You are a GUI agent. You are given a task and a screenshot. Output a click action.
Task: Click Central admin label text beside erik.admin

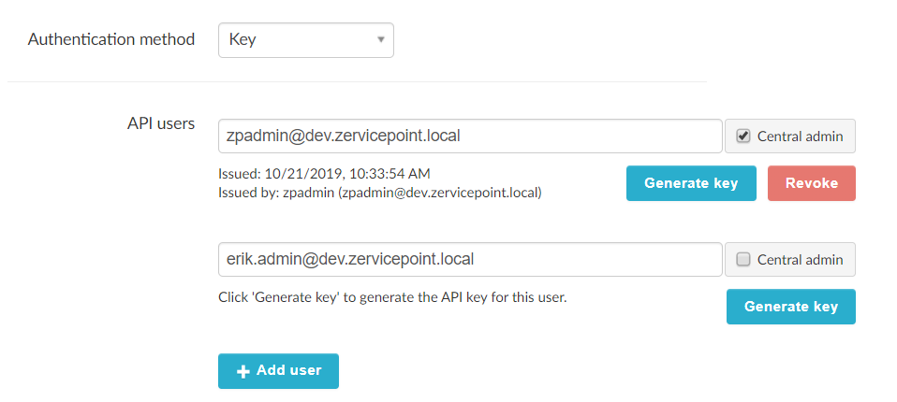800,260
